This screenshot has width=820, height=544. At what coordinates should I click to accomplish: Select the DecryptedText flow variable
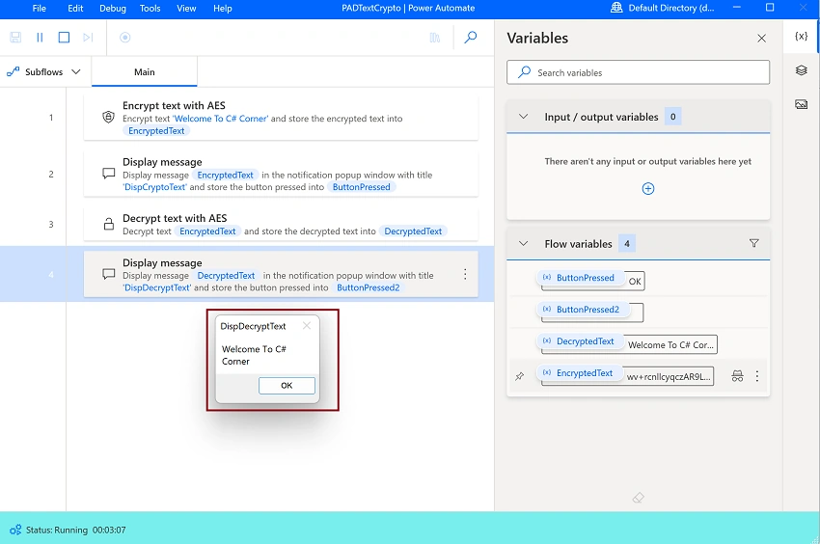point(581,341)
